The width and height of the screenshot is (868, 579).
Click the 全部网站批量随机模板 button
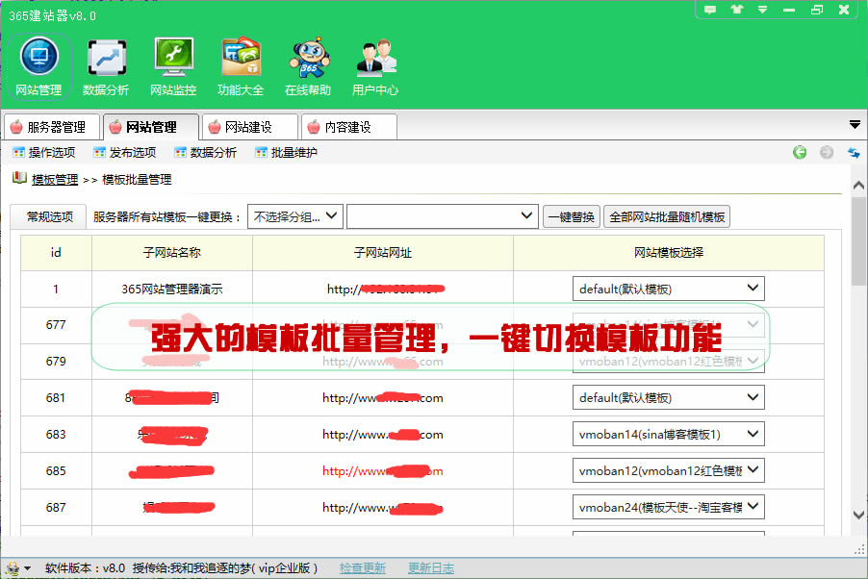tap(667, 216)
